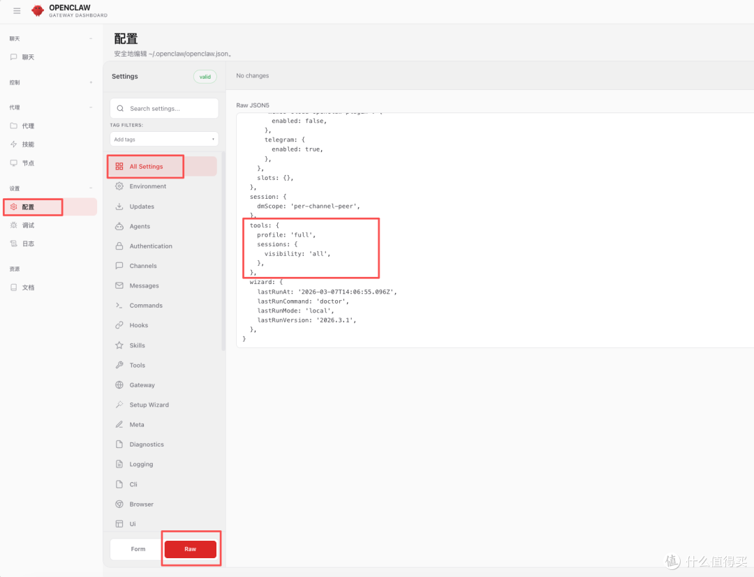Click the "lastRunAt" timestamp line
This screenshot has width=754, height=577.
[327, 292]
